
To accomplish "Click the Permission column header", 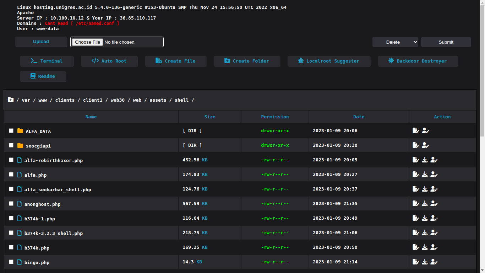I will click(275, 117).
